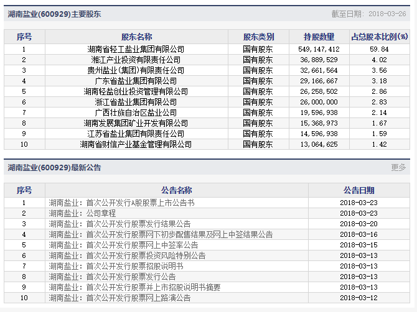Select shareholder 湘江产业投资有限责任公司
The width and height of the screenshot is (417, 312).
pyautogui.click(x=136, y=60)
